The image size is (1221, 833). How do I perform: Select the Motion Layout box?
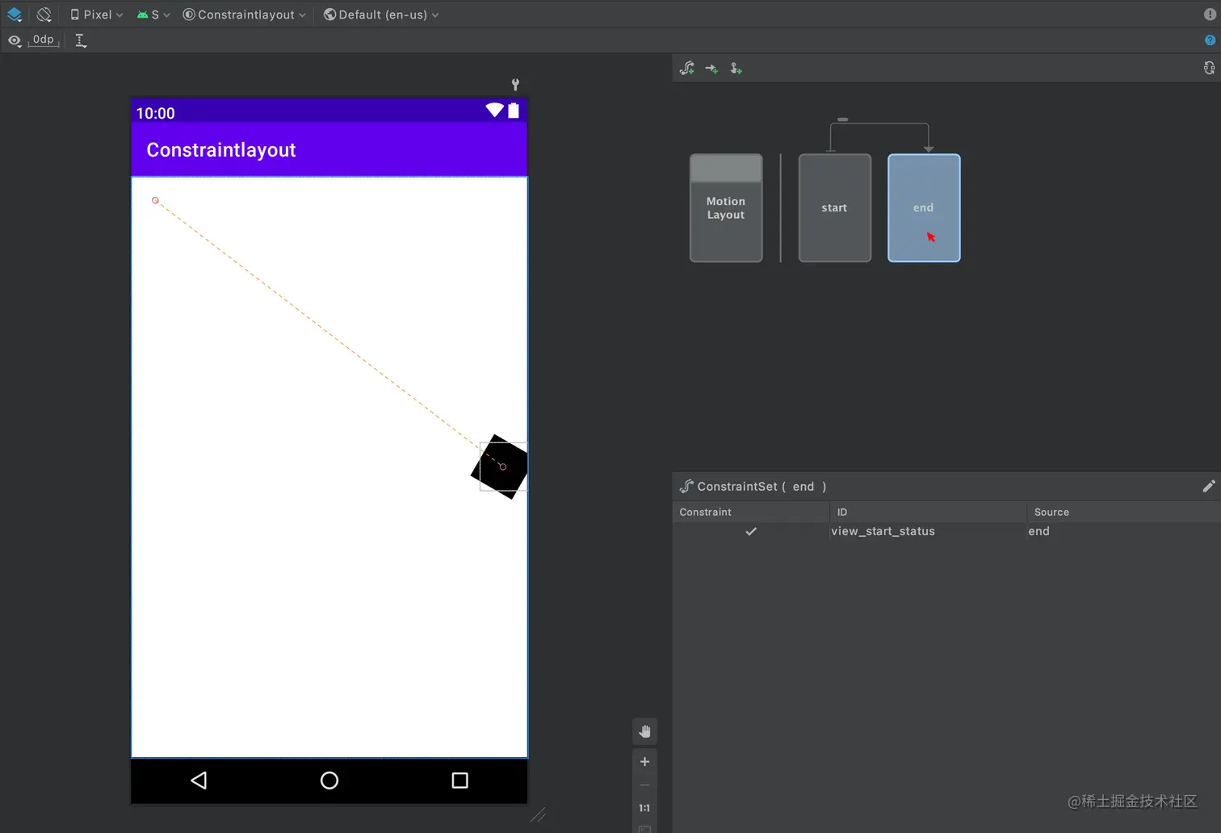[726, 208]
